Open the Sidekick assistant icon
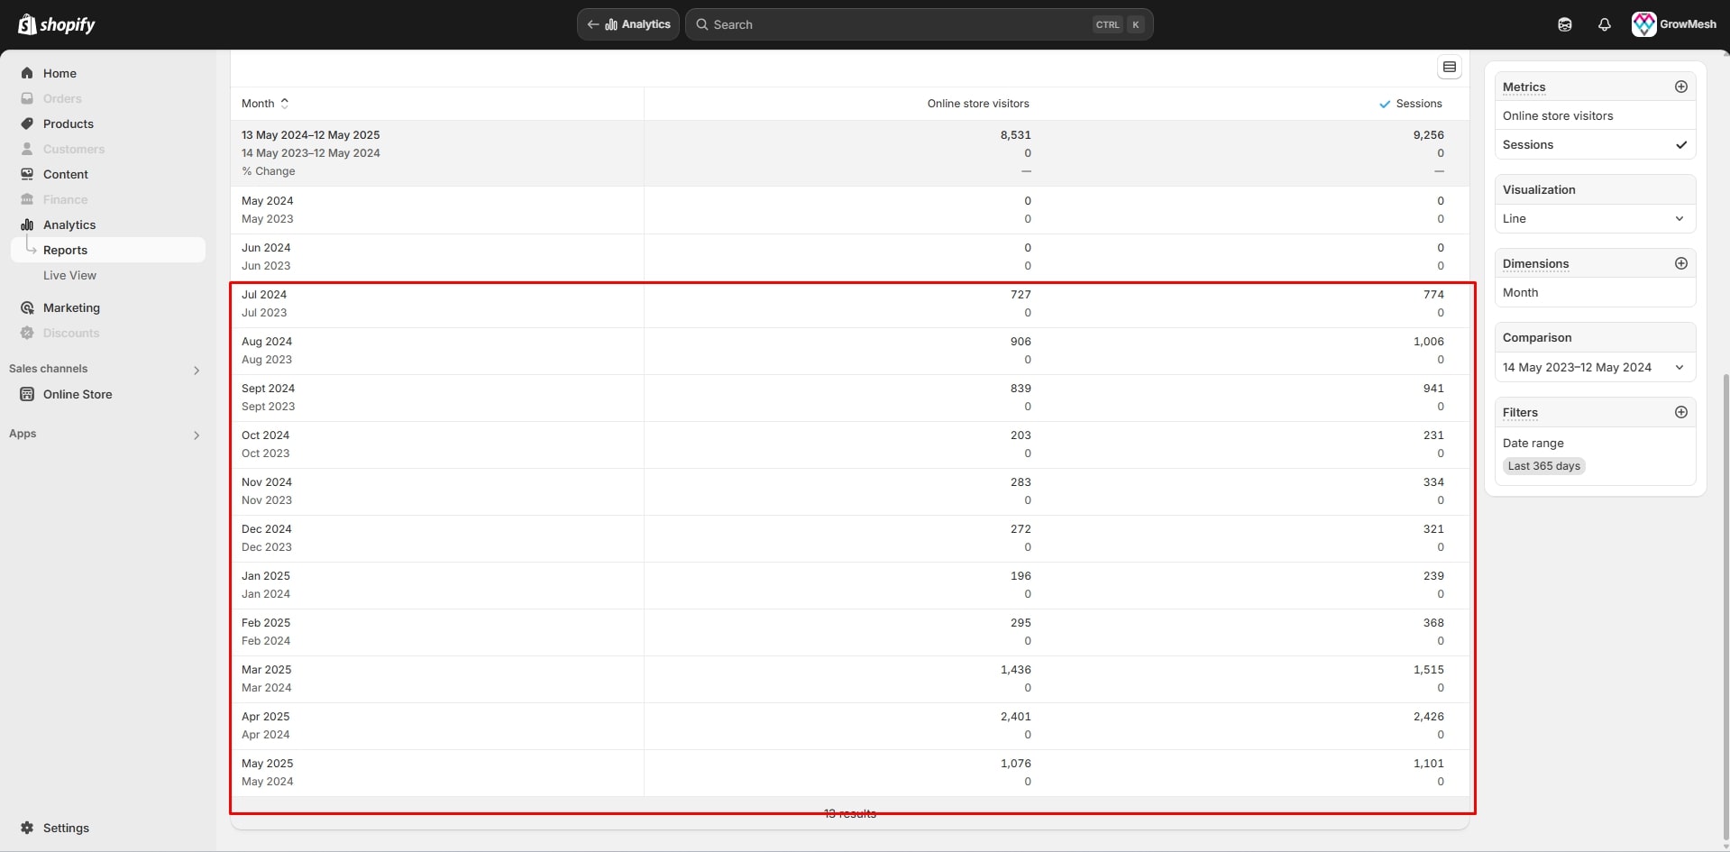Screen dimensions: 1730x852 pyautogui.click(x=1564, y=24)
